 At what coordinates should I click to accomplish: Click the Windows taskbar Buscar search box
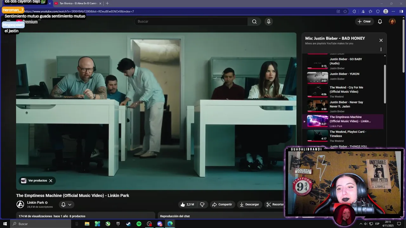[x=41, y=224]
